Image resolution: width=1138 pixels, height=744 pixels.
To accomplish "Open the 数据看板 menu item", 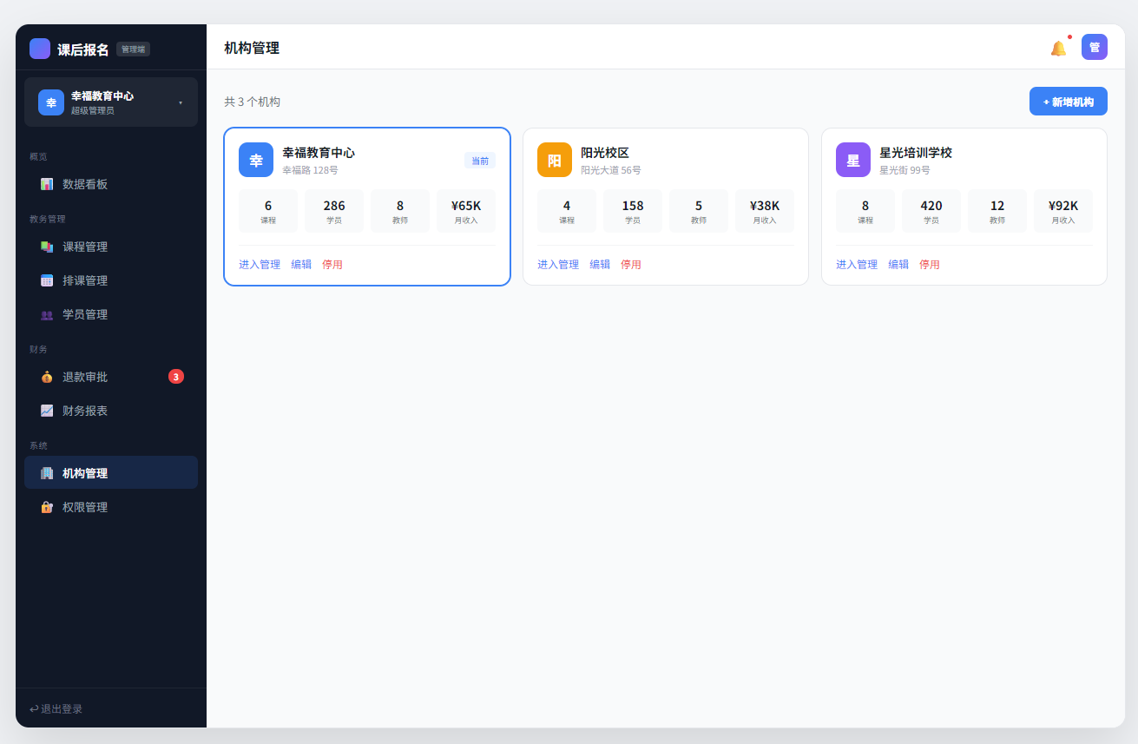I will tap(111, 184).
